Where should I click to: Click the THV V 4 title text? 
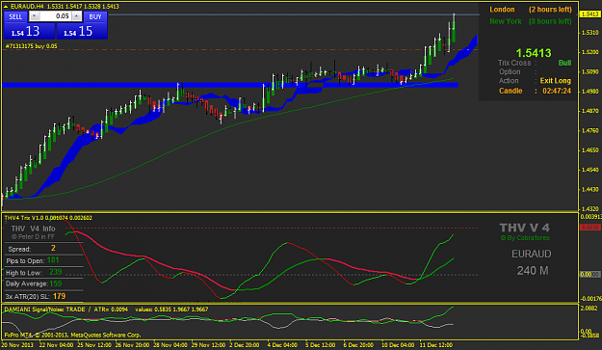click(524, 228)
